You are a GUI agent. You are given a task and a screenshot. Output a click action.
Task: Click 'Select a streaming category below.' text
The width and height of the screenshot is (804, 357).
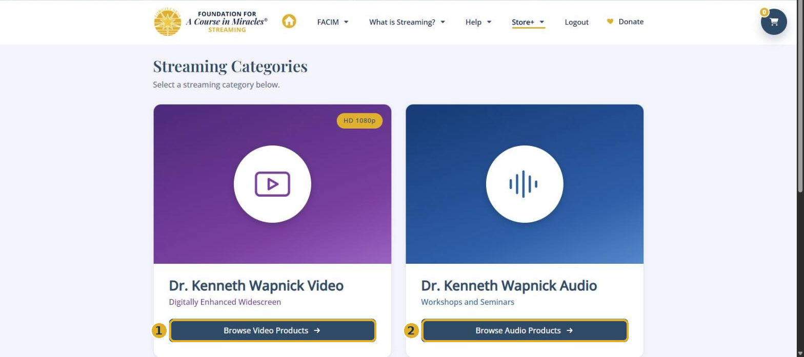(x=216, y=85)
